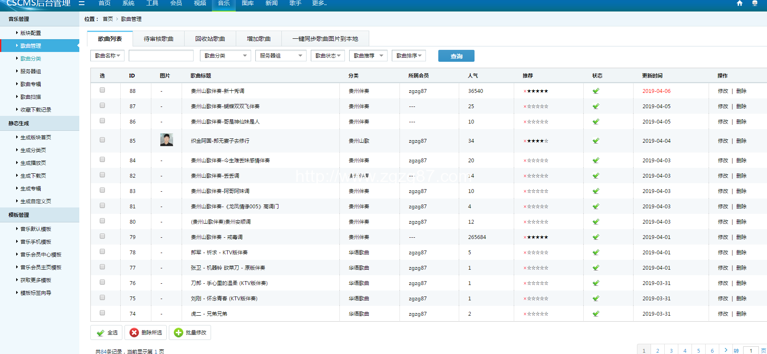The image size is (767, 354).
Task: Open the 视频 top menu item
Action: [x=200, y=3]
